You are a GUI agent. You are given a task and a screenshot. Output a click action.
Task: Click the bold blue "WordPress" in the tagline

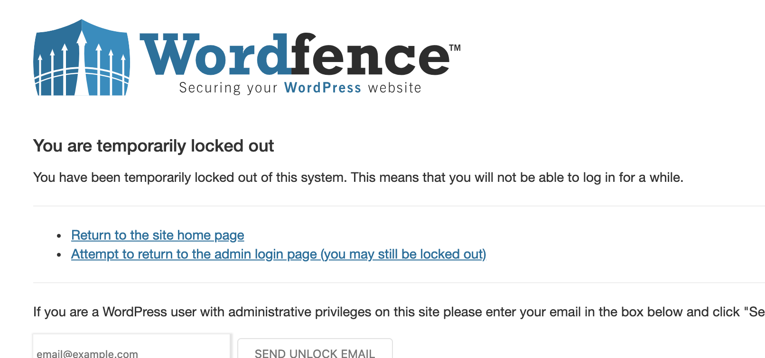tap(323, 88)
